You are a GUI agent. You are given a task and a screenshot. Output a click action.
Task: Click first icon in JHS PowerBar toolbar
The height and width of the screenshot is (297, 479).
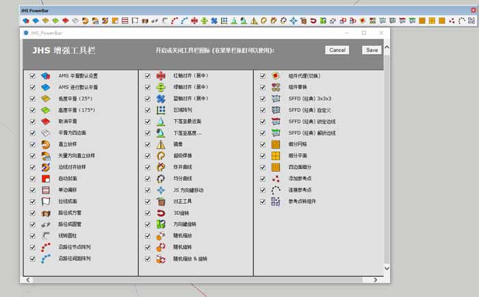click(25, 21)
